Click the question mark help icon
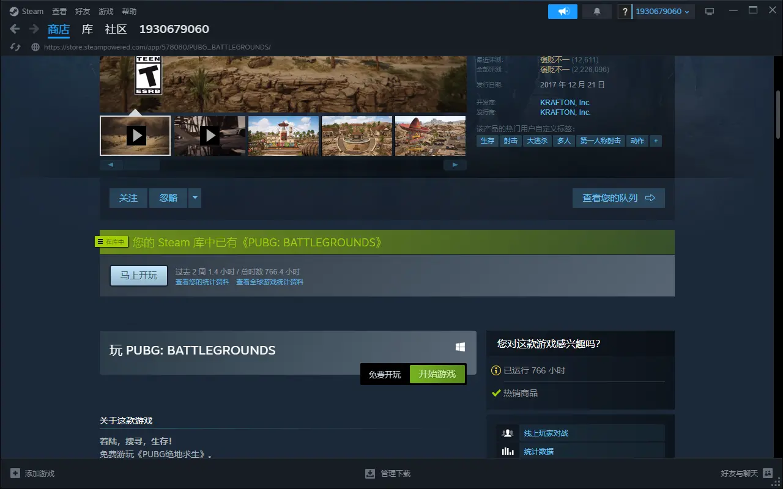 pyautogui.click(x=625, y=12)
